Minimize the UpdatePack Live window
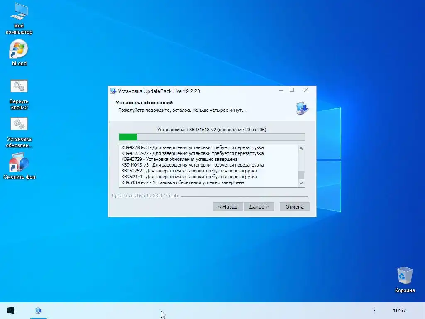The width and height of the screenshot is (425, 319). click(x=281, y=90)
